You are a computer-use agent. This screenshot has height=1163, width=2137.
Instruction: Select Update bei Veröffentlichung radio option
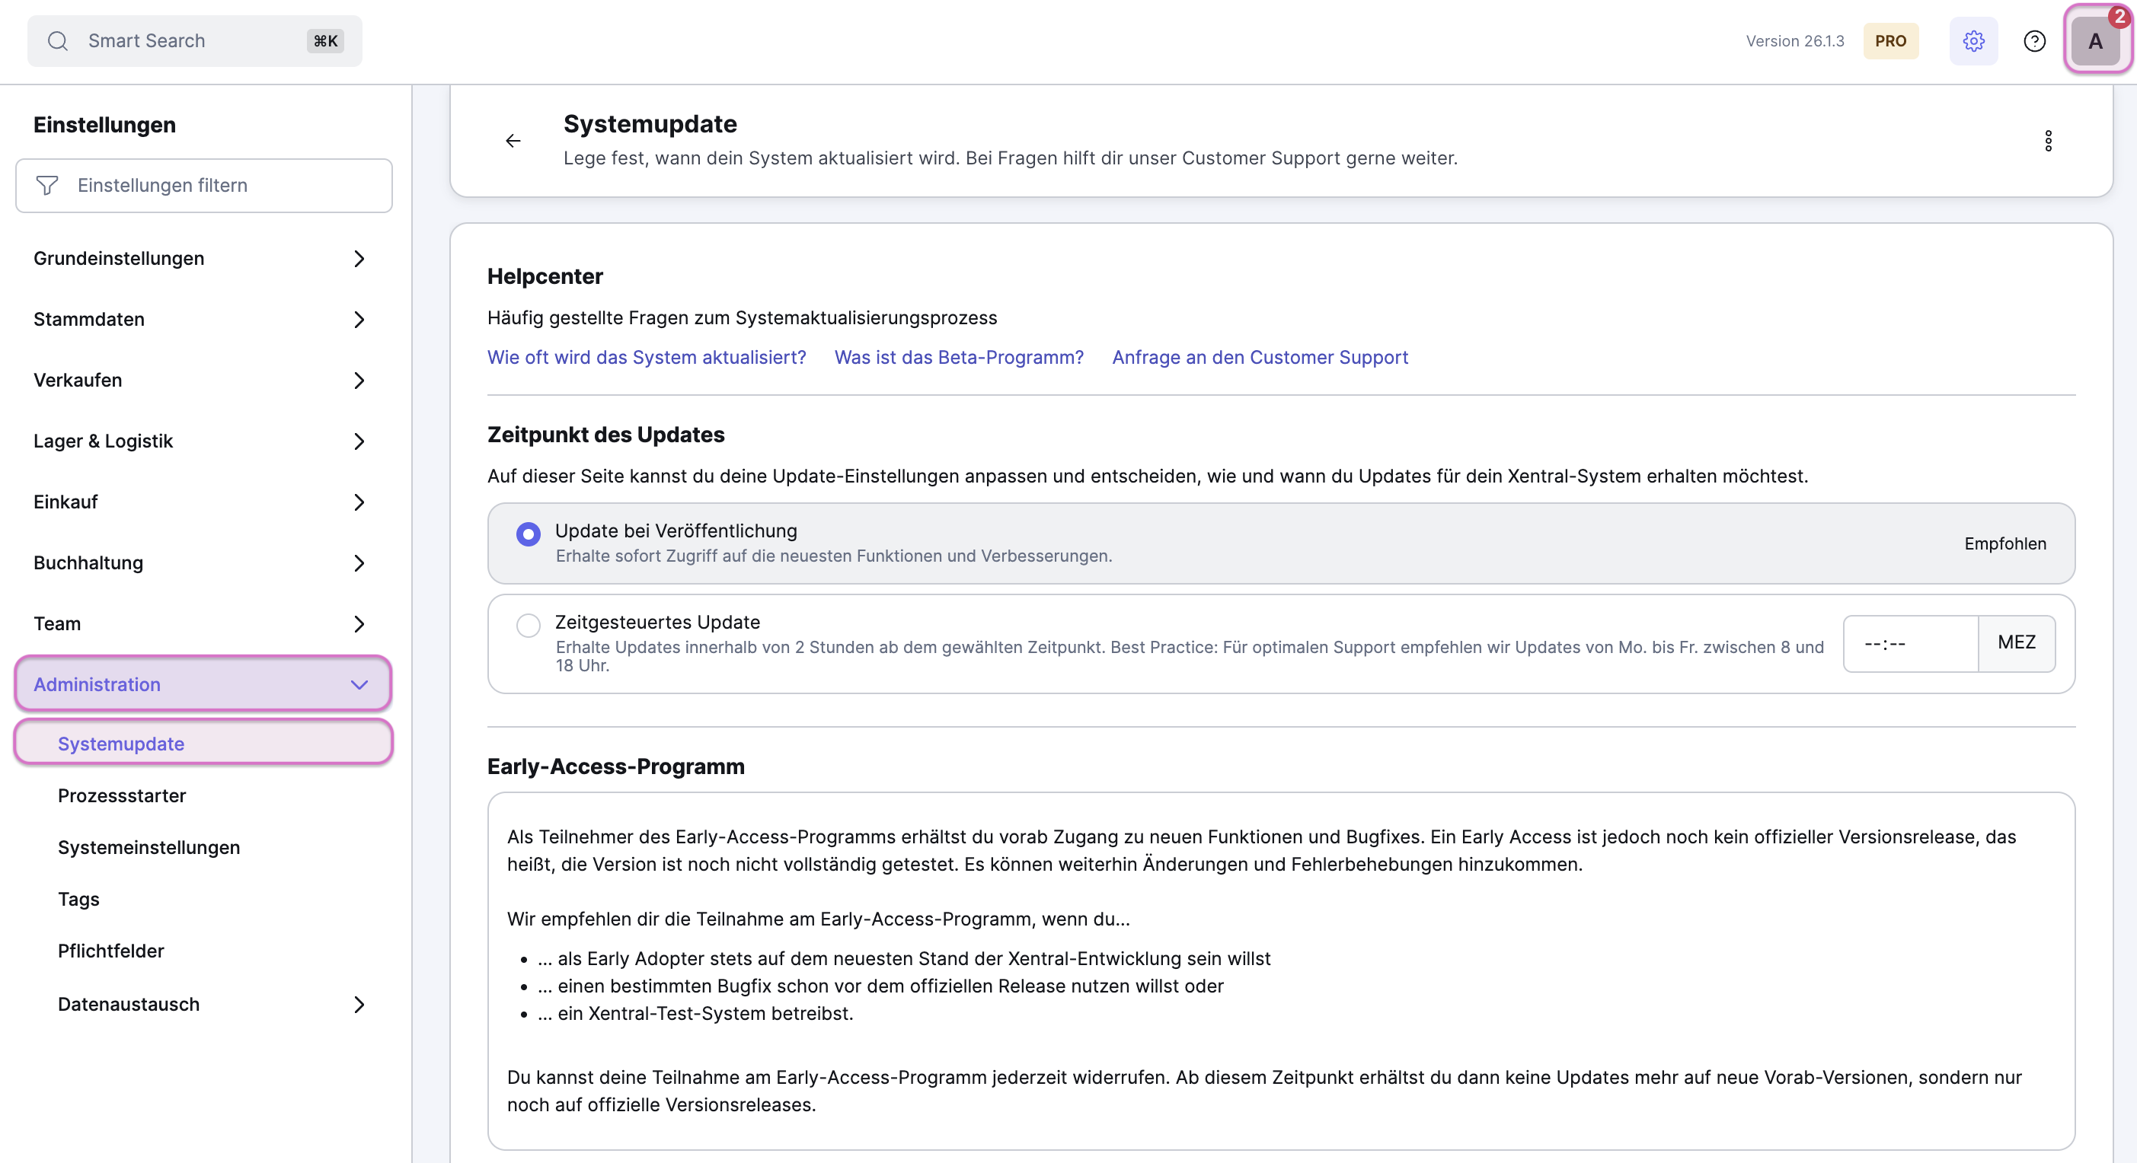tap(529, 534)
